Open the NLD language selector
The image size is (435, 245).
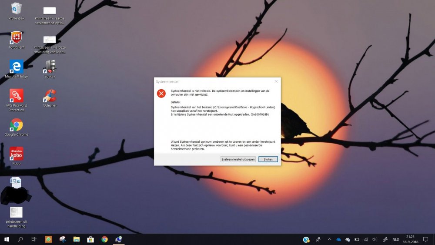[396, 239]
